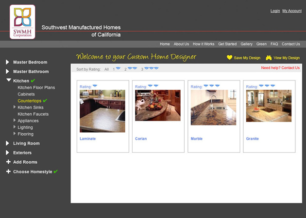Expand the Master Bedroom section arrow
The height and width of the screenshot is (218, 306).
[x=7, y=62]
